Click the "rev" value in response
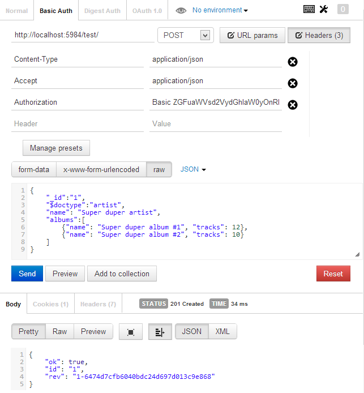 (144, 377)
